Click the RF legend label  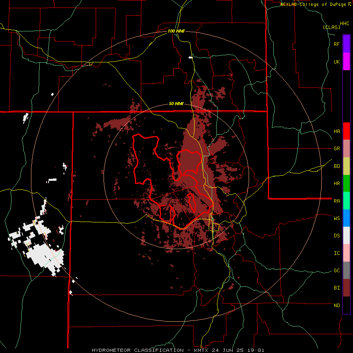pos(337,44)
